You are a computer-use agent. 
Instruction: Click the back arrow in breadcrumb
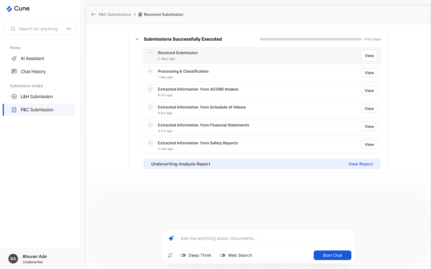point(93,14)
